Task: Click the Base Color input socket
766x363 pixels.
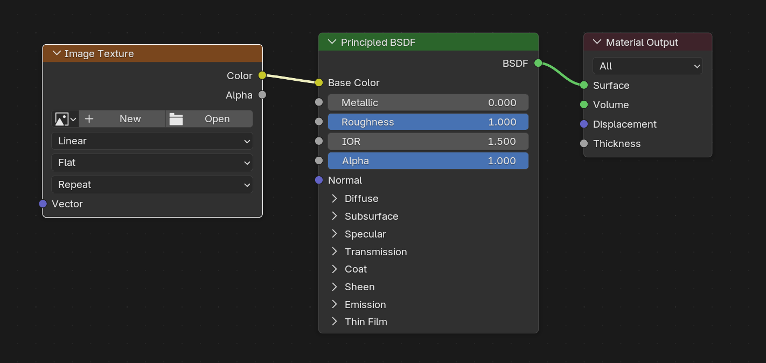Action: point(319,82)
